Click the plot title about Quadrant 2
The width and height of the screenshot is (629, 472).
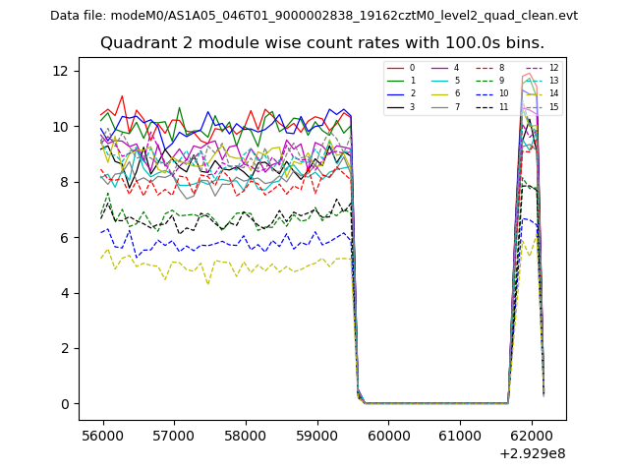321,43
